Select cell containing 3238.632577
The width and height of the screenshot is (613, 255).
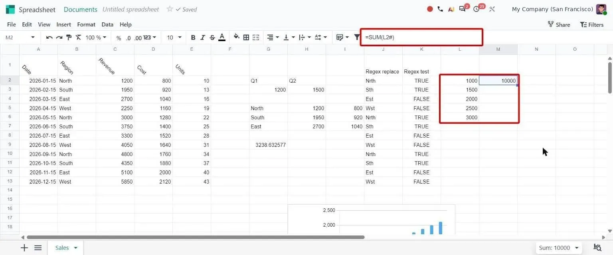(268, 145)
